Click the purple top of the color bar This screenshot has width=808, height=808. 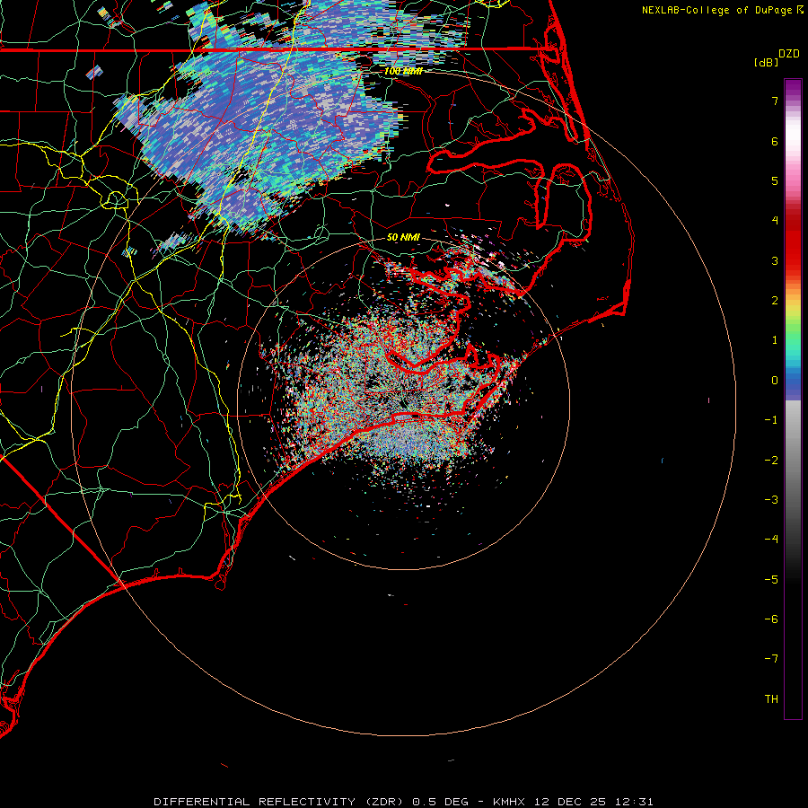(793, 88)
